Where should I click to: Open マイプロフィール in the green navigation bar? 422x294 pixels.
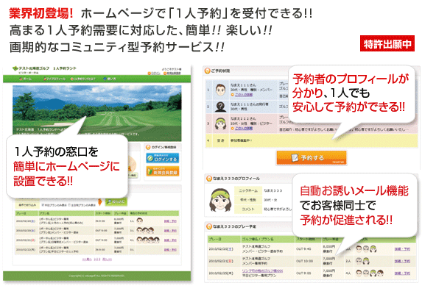click(x=54, y=79)
